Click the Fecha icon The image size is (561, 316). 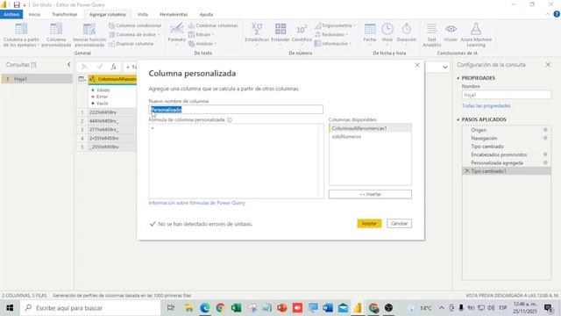tap(370, 29)
